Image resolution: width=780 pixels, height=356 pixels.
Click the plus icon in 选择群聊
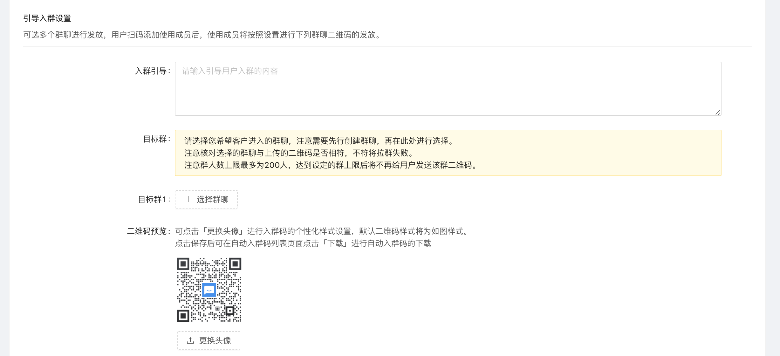tap(188, 199)
